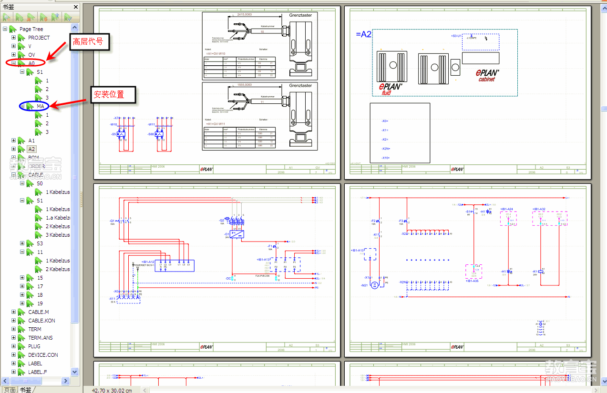Collapse node 11 under CABLE
Image resolution: width=607 pixels, height=393 pixels.
coord(22,252)
